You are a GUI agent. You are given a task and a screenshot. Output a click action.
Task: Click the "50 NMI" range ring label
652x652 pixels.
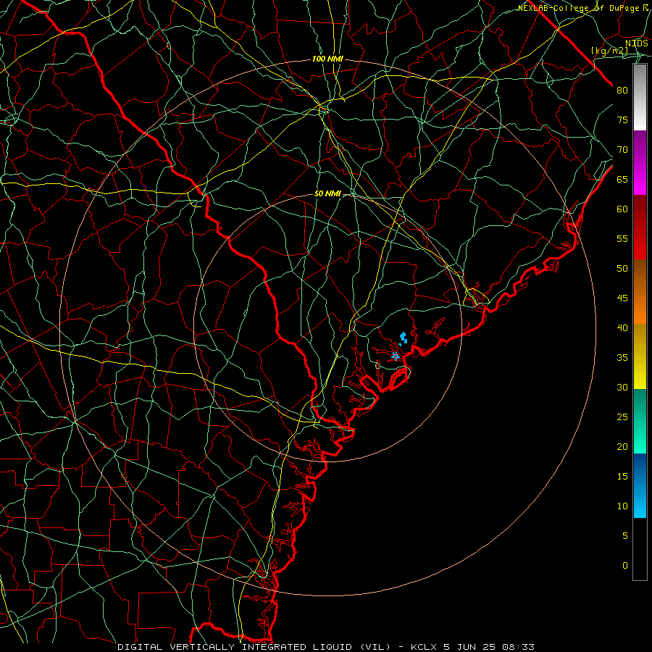327,193
